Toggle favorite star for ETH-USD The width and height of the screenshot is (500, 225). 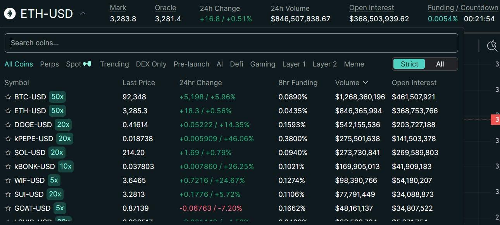tap(8, 111)
